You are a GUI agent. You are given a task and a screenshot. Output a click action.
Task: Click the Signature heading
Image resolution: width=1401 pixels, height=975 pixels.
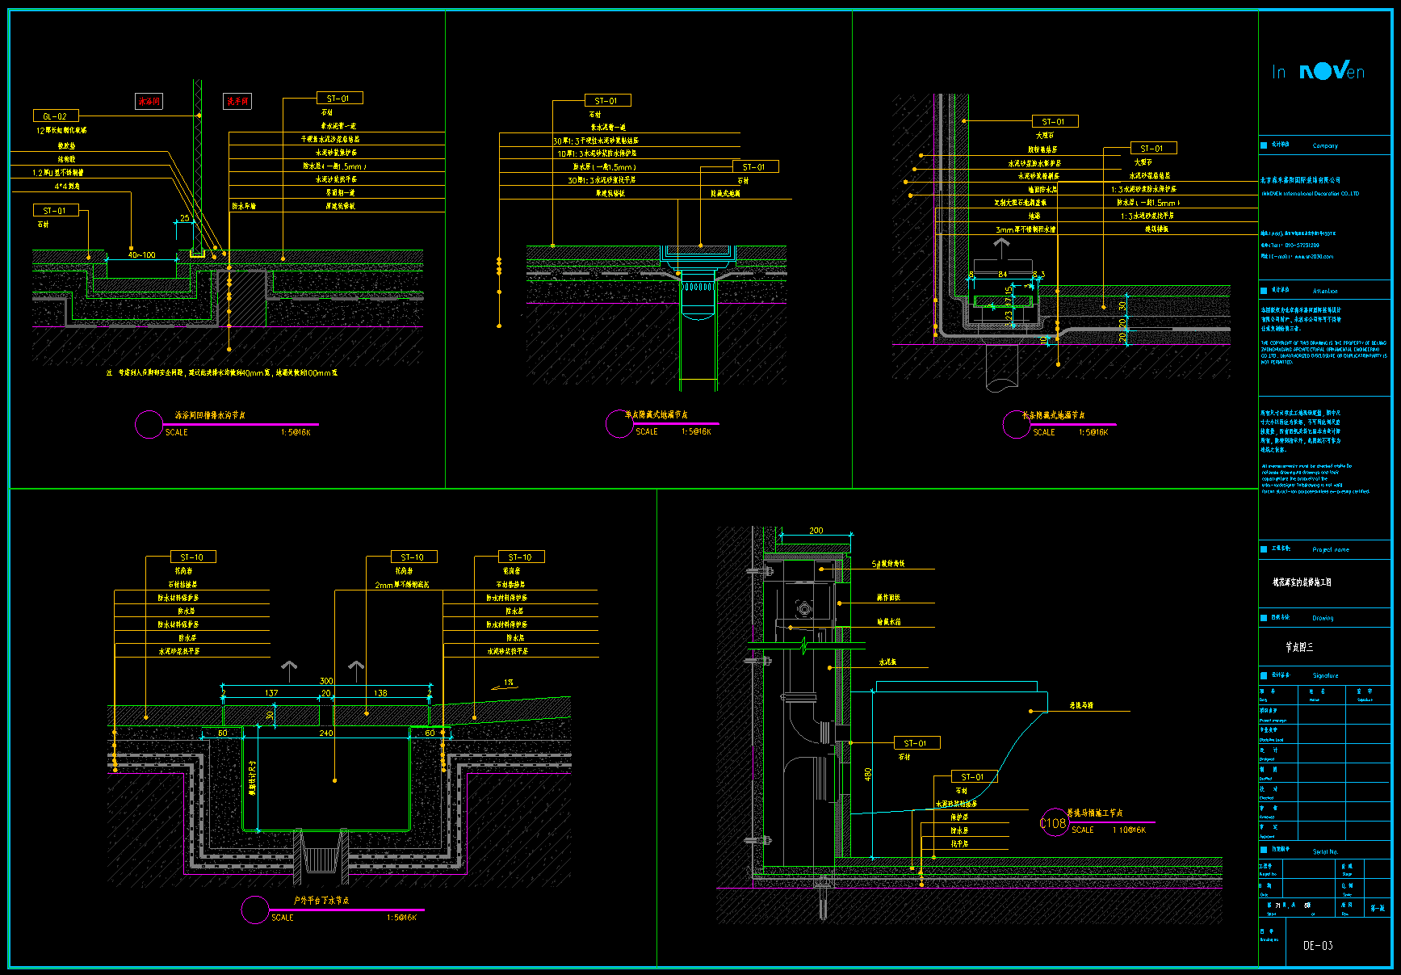[1325, 675]
